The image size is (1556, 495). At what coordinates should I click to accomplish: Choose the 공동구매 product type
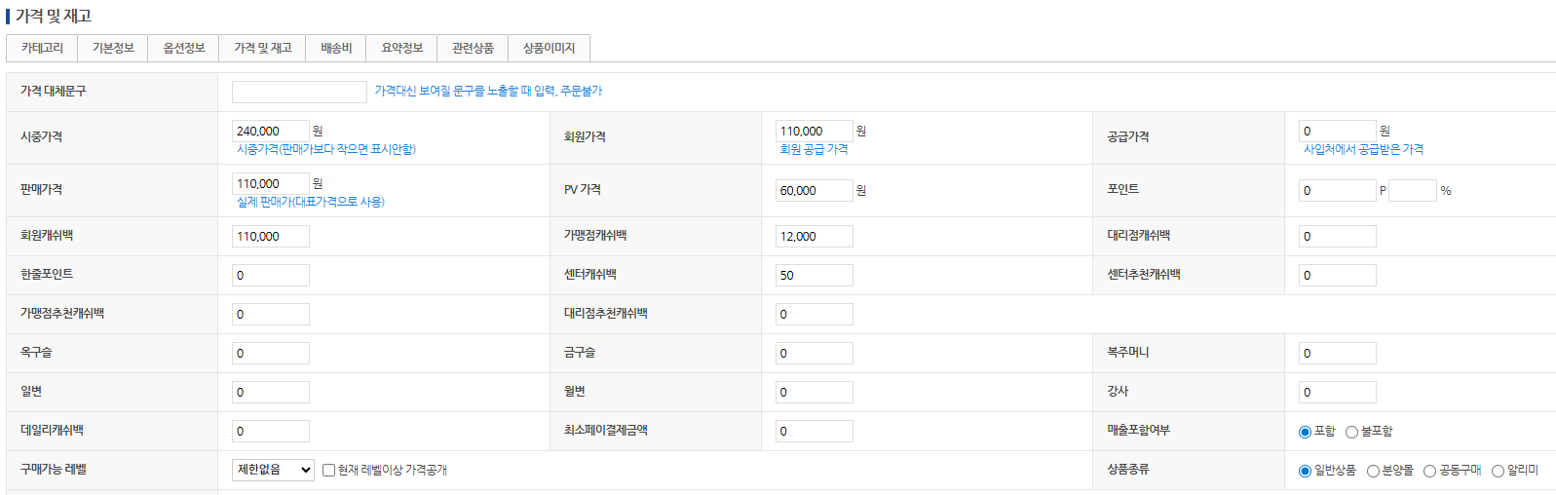[x=1429, y=471]
